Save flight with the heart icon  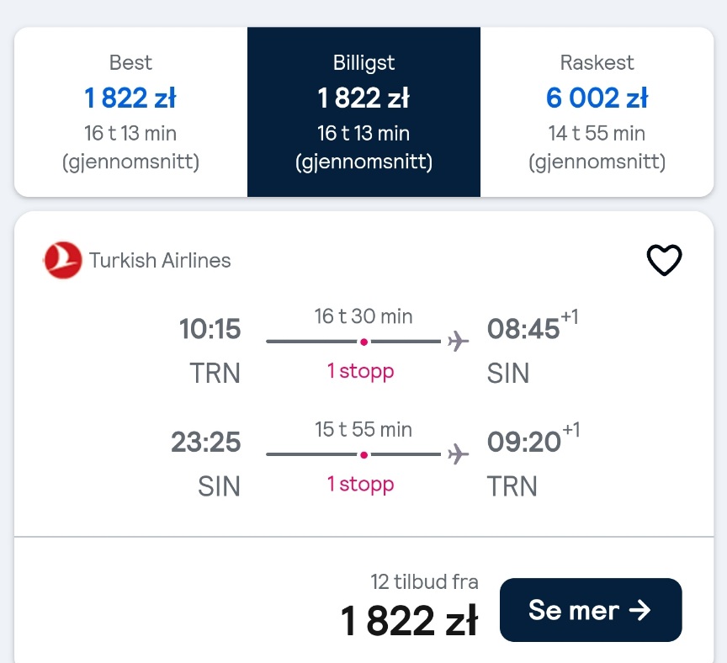point(664,260)
